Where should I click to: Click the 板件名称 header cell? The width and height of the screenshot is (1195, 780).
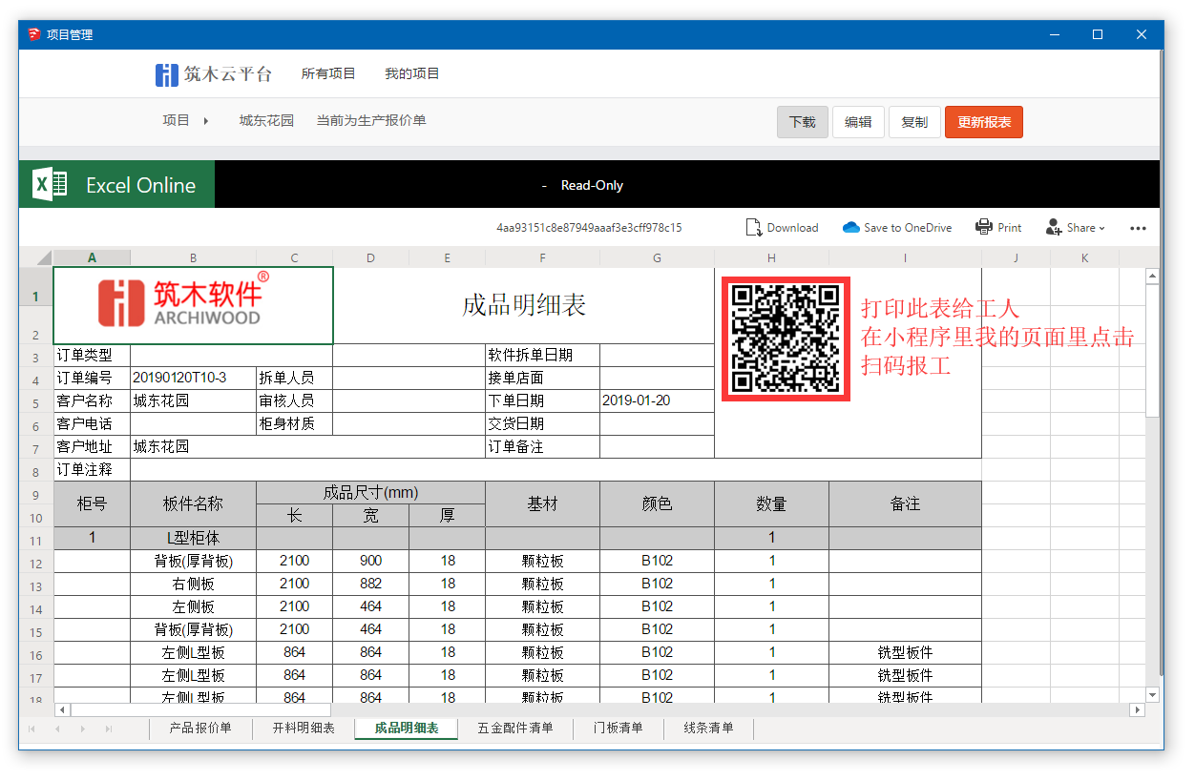193,504
